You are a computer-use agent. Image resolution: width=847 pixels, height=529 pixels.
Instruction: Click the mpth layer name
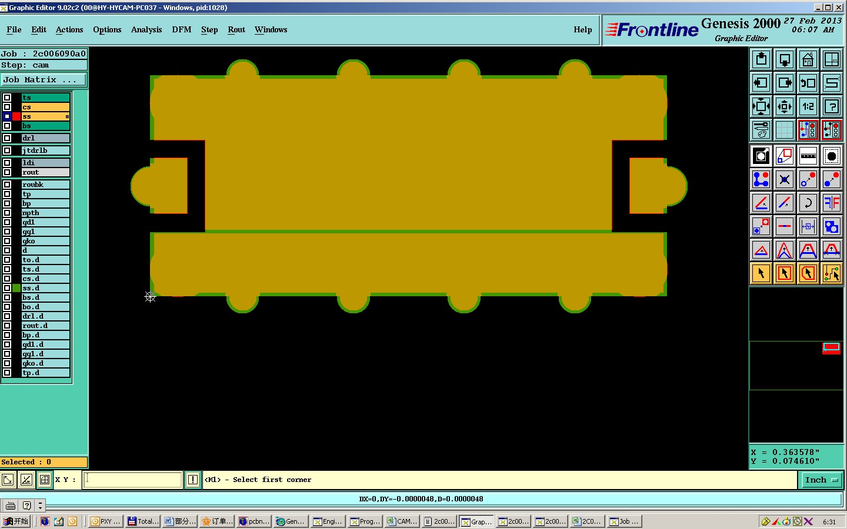(x=46, y=213)
